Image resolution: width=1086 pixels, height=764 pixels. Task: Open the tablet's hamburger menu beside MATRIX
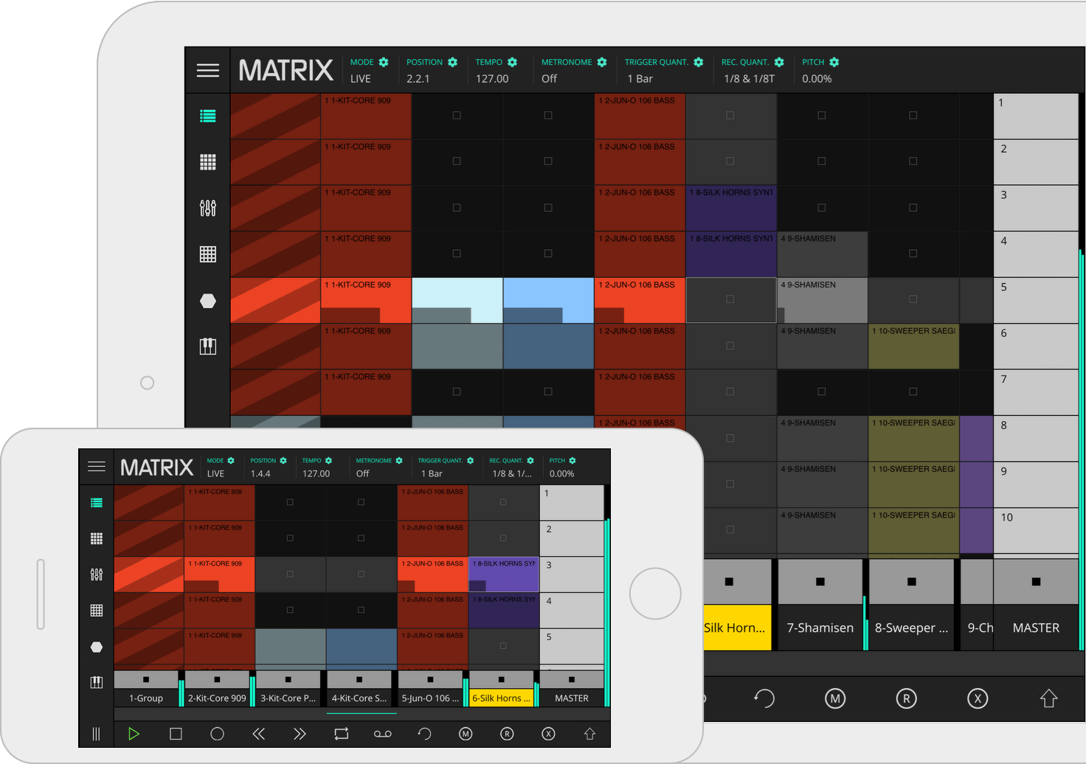pos(208,70)
